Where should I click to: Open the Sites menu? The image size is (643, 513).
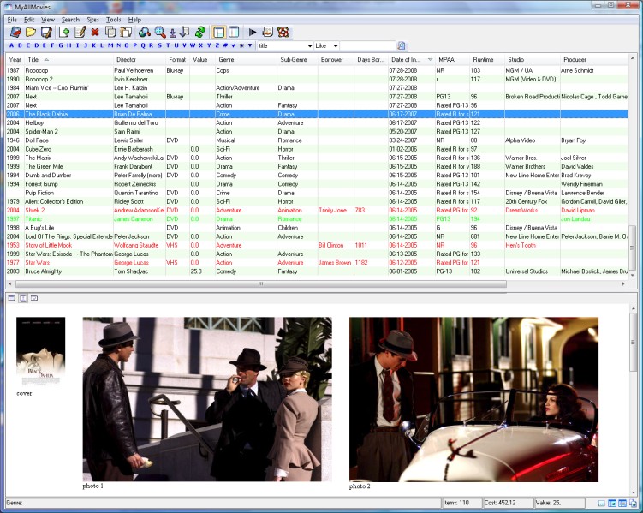pos(92,20)
